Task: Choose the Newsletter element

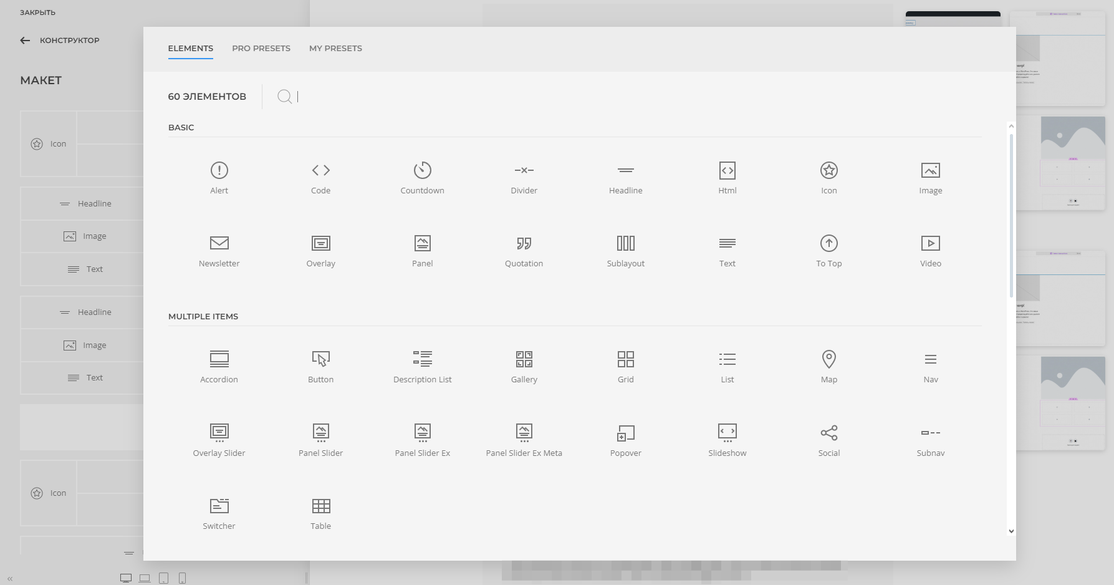Action: [x=219, y=251]
